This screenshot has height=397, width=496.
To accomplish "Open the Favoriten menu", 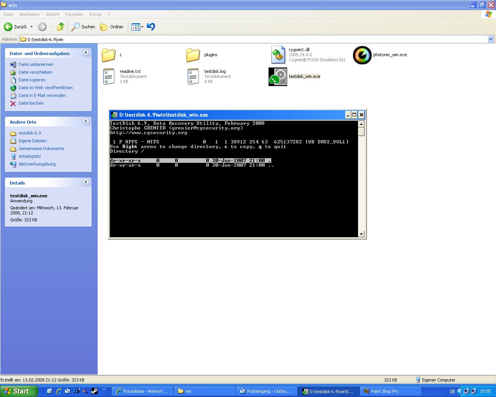I will [x=74, y=14].
